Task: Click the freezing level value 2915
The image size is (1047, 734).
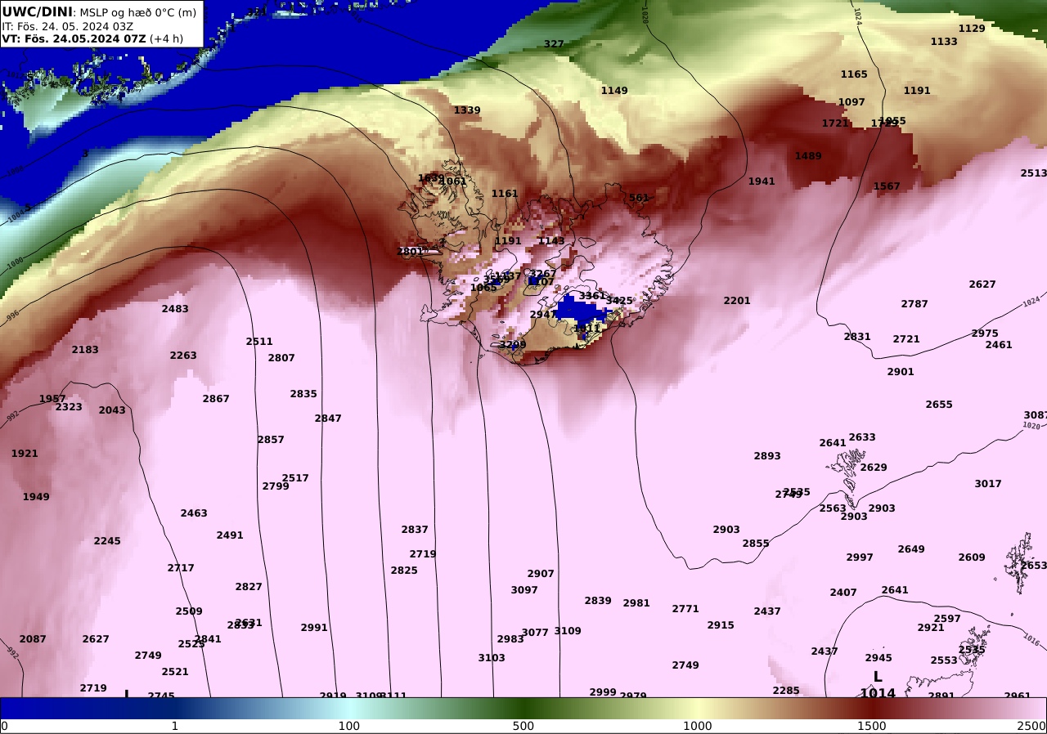Action: [x=721, y=625]
